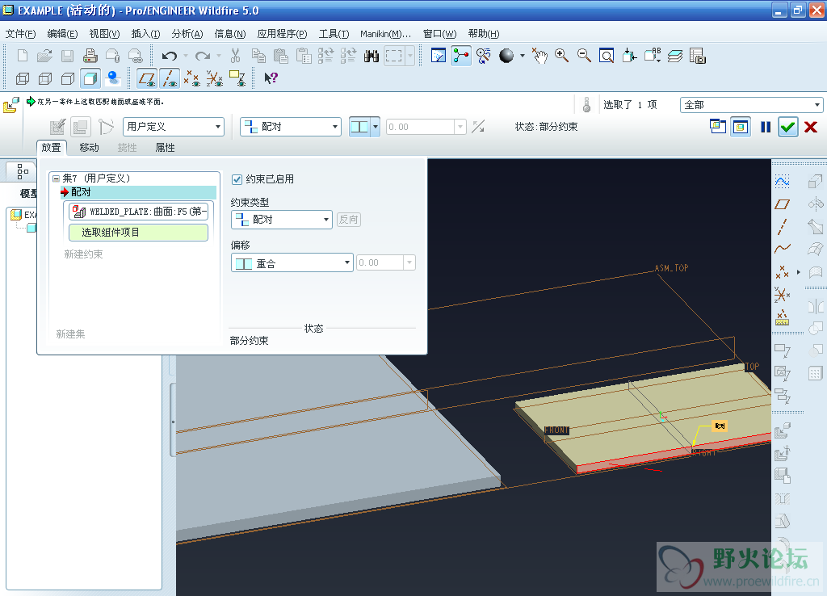Pause the component placement
Screen dimensions: 827x596
point(766,127)
